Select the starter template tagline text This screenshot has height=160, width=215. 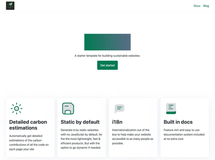(x=107, y=56)
